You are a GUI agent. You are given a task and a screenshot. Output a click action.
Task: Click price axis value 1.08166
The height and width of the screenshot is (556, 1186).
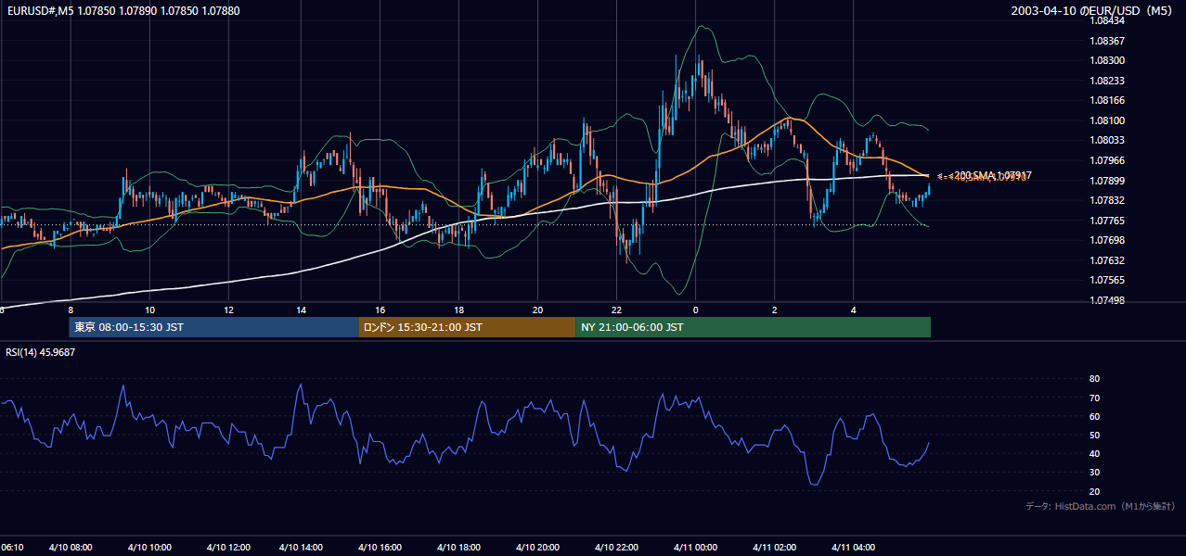coord(1106,100)
